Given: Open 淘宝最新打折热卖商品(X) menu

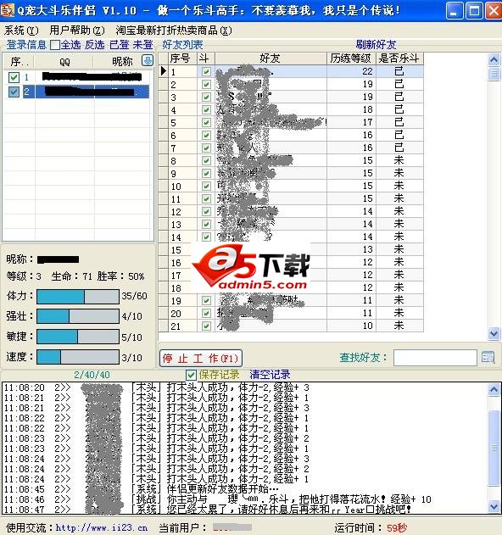Looking at the screenshot, I should (x=174, y=31).
